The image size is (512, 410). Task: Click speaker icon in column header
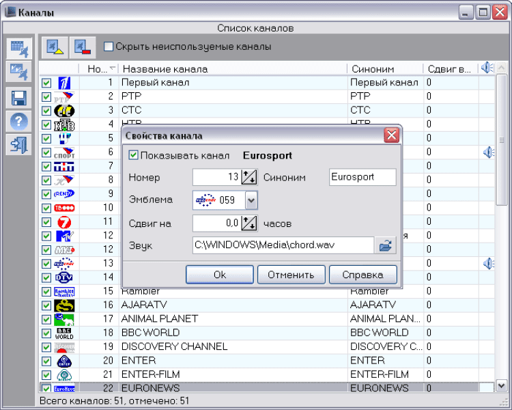tap(487, 68)
